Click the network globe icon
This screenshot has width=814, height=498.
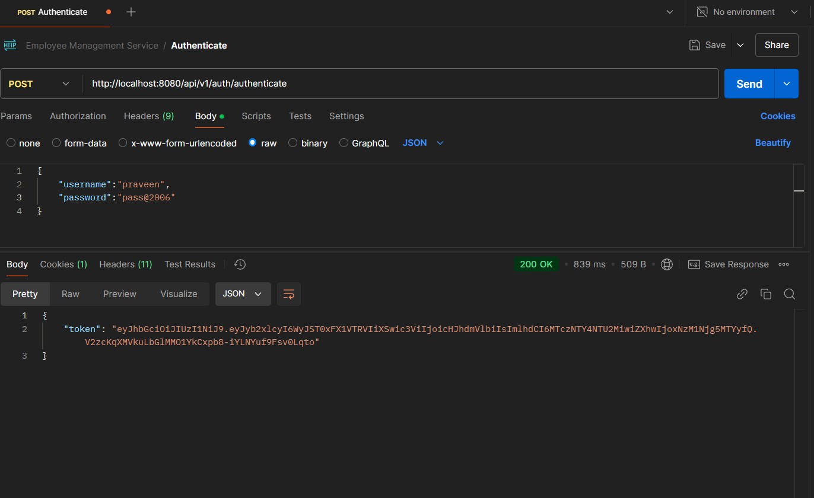[x=667, y=264]
